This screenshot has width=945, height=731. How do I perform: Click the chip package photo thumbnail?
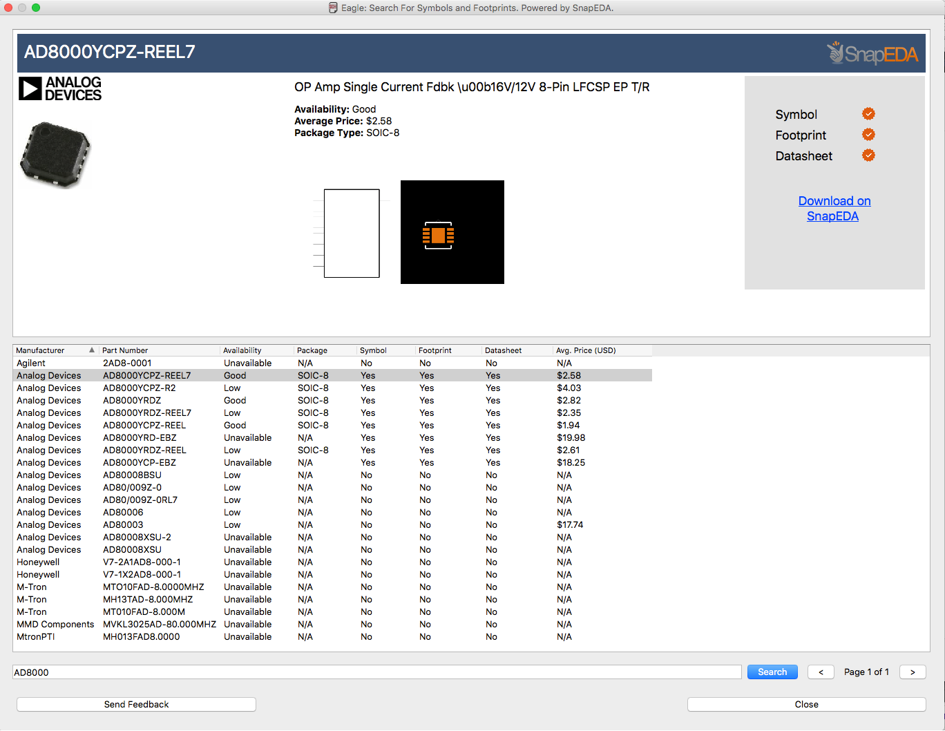pos(55,155)
